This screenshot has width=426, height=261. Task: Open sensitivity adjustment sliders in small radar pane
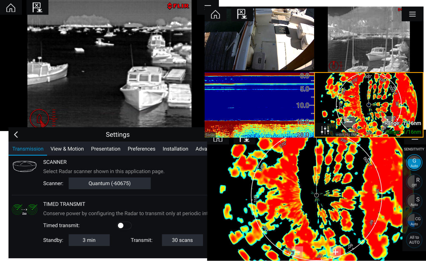tap(325, 130)
